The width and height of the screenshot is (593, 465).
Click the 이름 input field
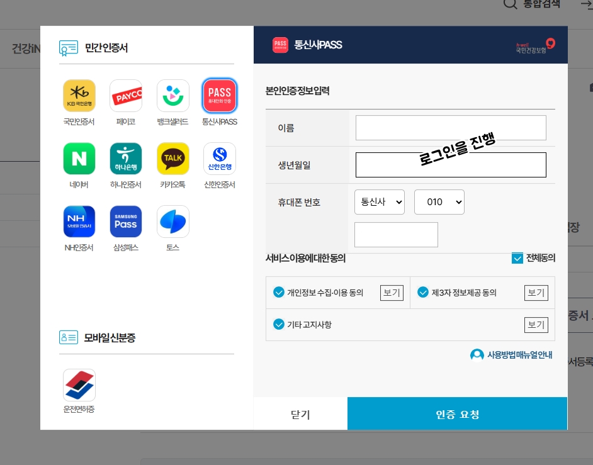point(451,128)
